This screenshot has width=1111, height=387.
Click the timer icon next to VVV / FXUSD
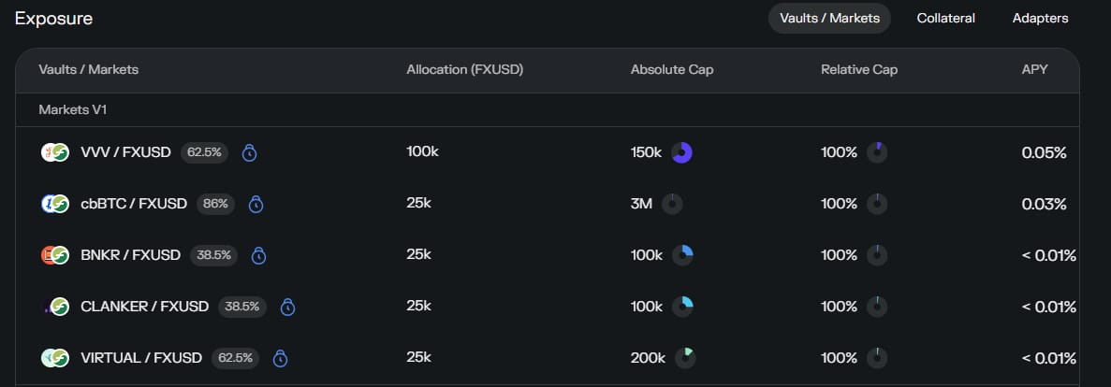(x=249, y=152)
